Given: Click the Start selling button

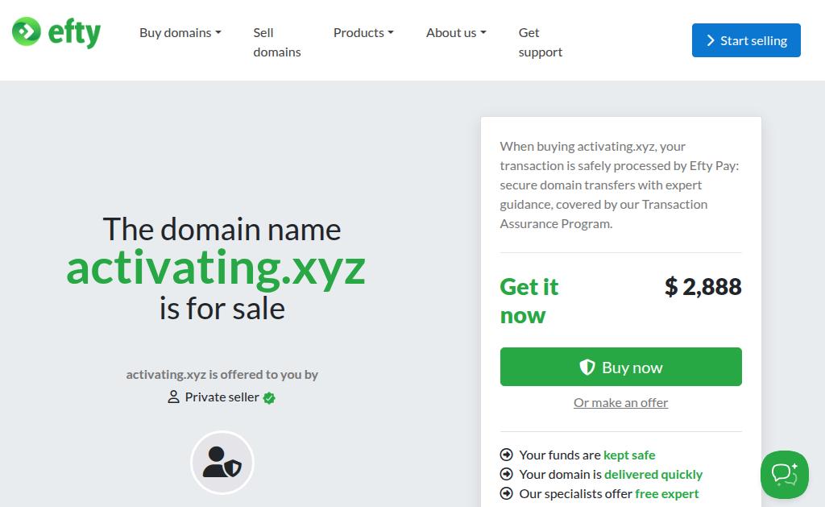Looking at the screenshot, I should [x=746, y=40].
